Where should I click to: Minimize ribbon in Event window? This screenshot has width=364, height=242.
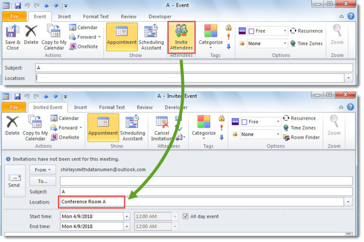point(341,16)
